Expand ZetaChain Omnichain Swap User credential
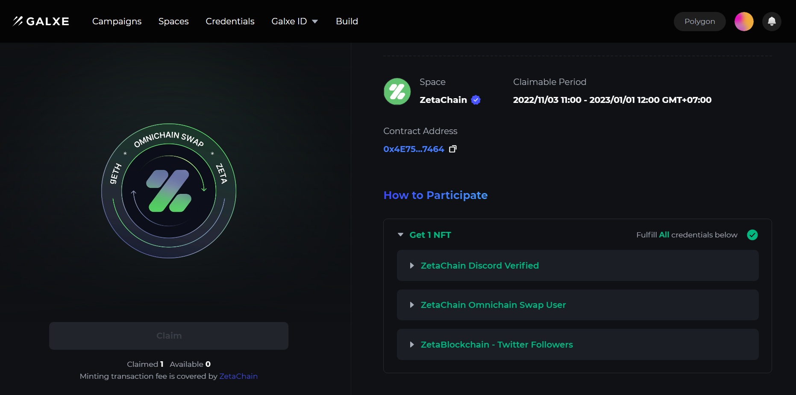The image size is (796, 395). [578, 305]
